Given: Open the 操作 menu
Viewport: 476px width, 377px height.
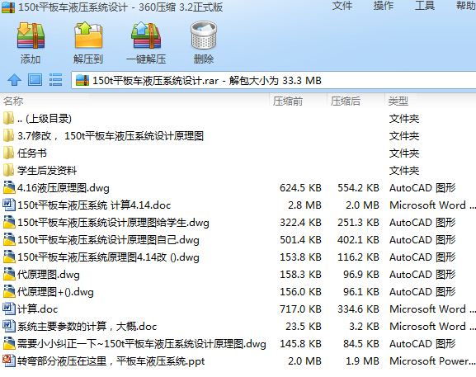Looking at the screenshot, I should coord(383,6).
